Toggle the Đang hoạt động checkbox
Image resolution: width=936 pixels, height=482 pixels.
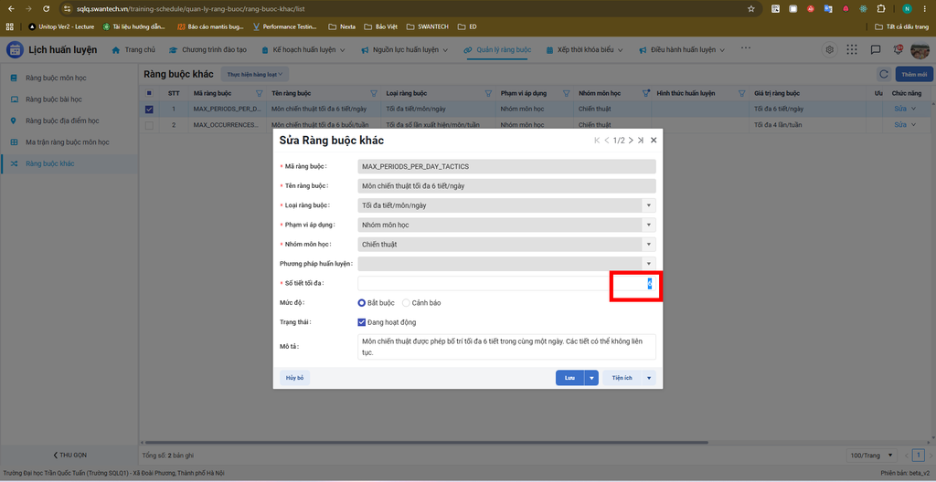[x=361, y=322]
